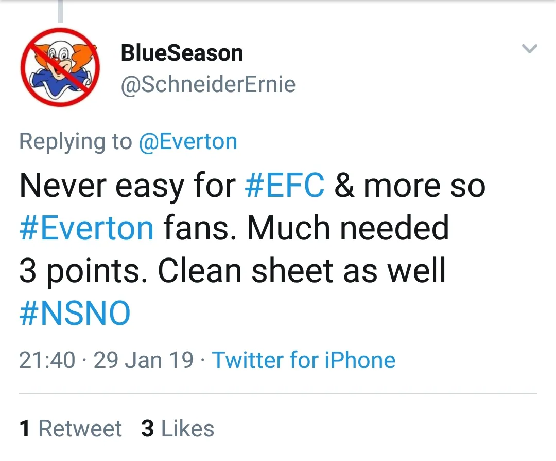Tap the crossed-out clown profile avatar
The height and width of the screenshot is (461, 556).
[x=60, y=67]
